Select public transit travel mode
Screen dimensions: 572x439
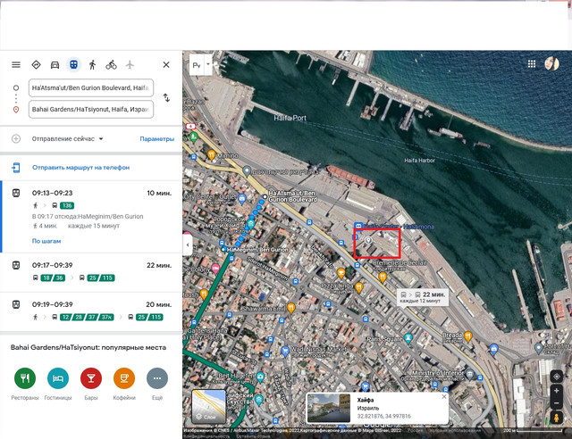(73, 65)
